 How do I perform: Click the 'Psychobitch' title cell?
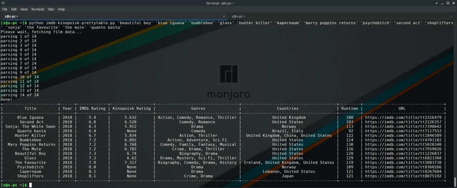[30, 167]
